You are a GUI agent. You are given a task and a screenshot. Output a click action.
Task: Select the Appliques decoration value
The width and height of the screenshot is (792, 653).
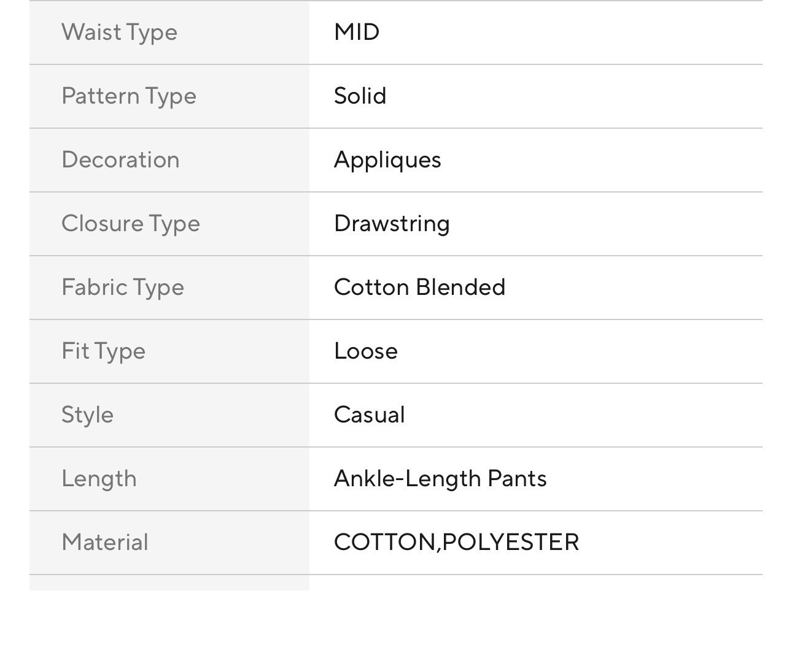pyautogui.click(x=387, y=159)
